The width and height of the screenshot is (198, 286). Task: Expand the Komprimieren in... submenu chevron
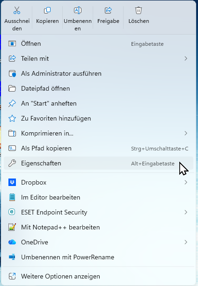[x=186, y=133]
